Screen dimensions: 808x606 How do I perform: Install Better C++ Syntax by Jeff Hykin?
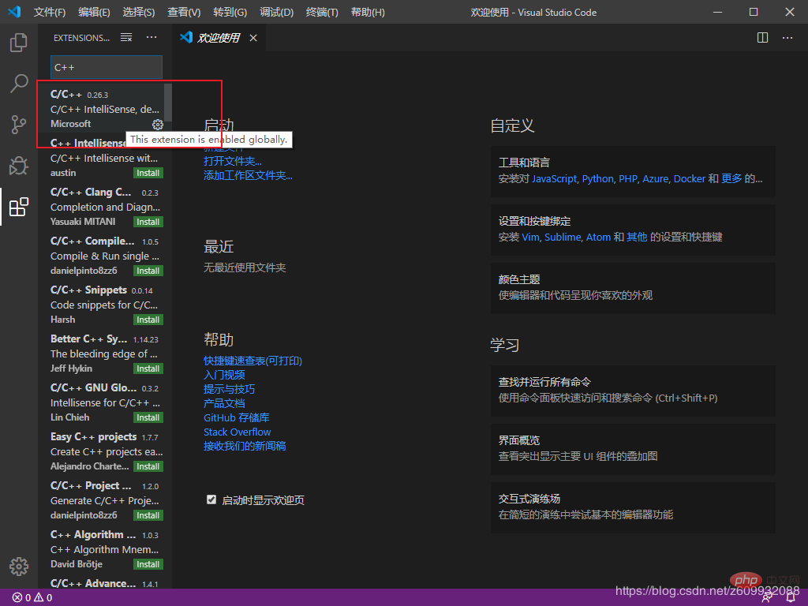click(148, 368)
